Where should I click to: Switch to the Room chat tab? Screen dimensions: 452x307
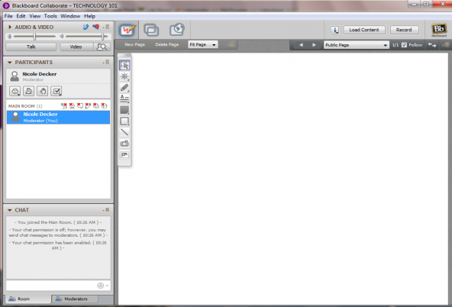(28, 299)
